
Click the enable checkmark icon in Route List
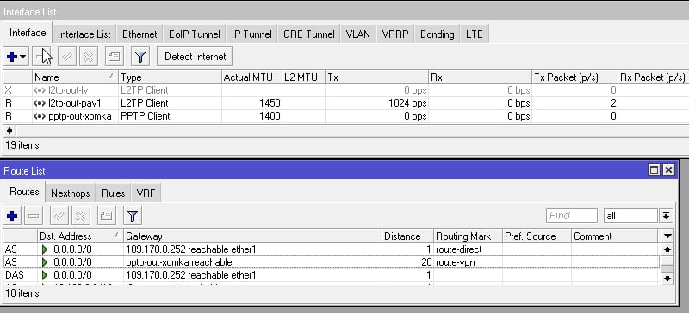[59, 216]
